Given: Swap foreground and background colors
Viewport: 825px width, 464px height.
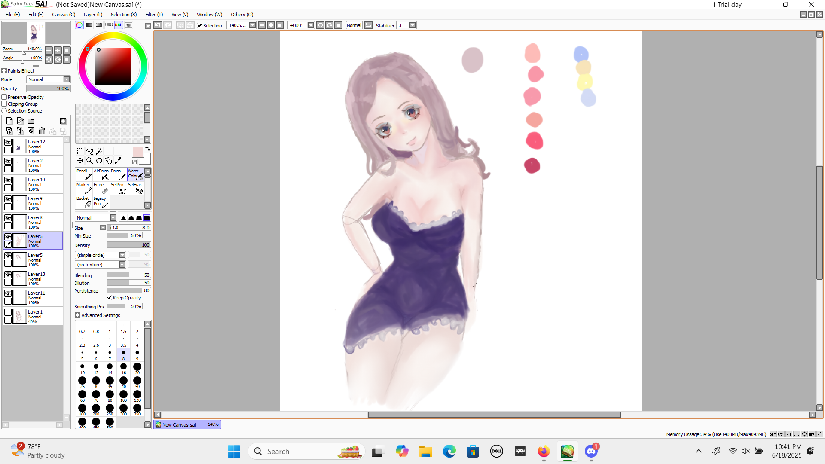Looking at the screenshot, I should pos(148,149).
